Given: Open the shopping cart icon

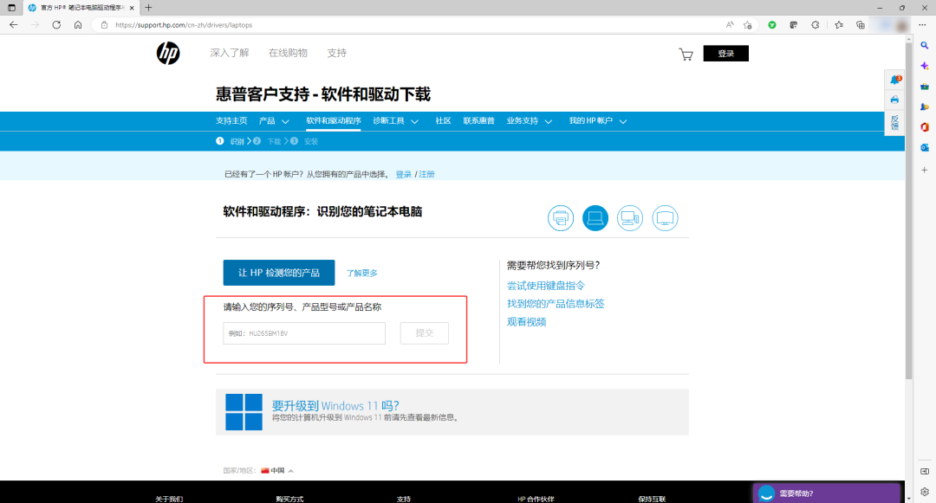Looking at the screenshot, I should pos(686,55).
